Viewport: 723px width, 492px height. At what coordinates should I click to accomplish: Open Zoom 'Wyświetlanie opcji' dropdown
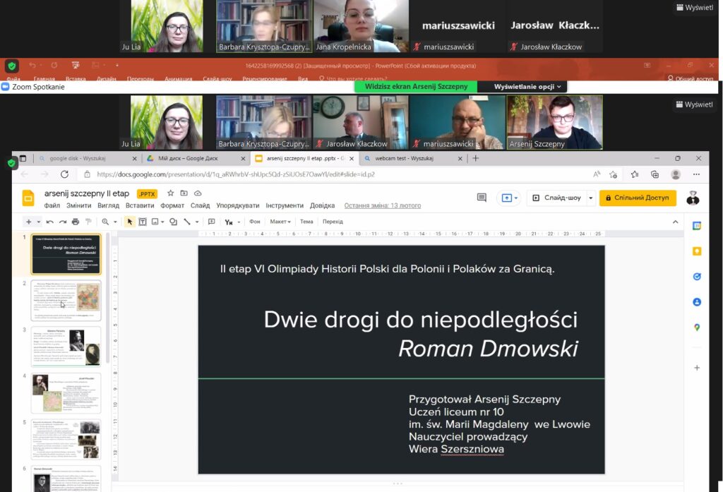[x=528, y=87]
